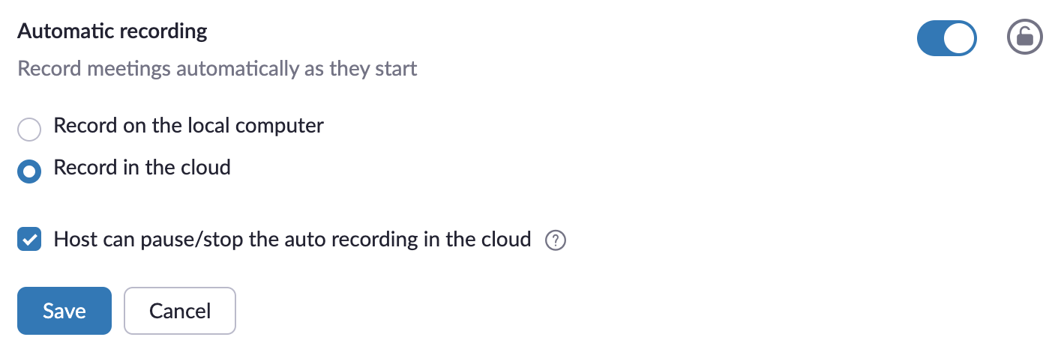Click the filled dot of the selected cloud radio
1061x346 pixels.
pos(29,172)
